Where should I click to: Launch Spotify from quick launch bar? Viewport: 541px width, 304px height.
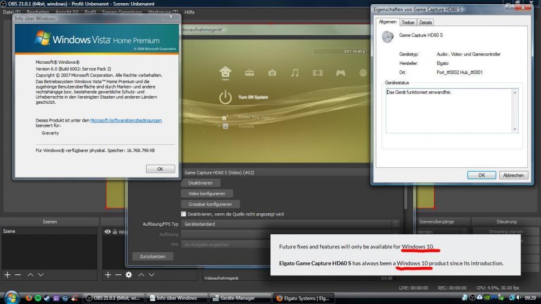click(x=38, y=298)
